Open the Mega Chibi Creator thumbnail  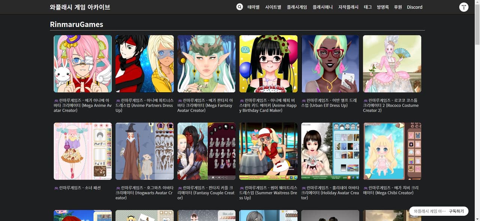392,151
